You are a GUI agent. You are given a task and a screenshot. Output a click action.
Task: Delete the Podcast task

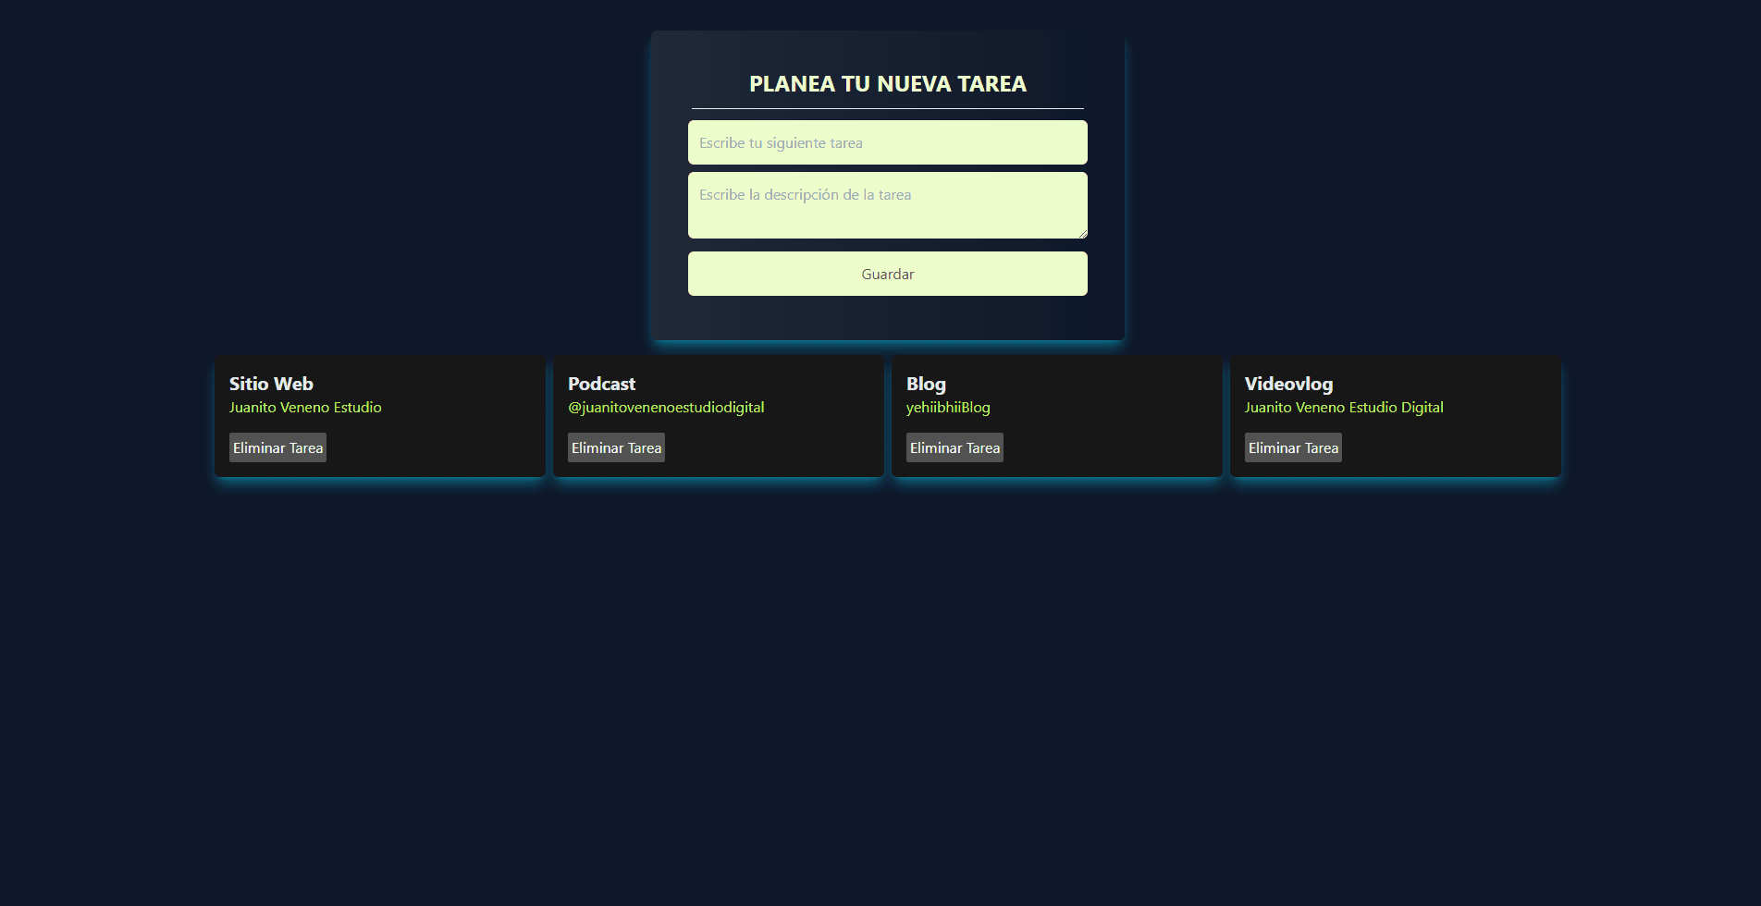pos(616,447)
